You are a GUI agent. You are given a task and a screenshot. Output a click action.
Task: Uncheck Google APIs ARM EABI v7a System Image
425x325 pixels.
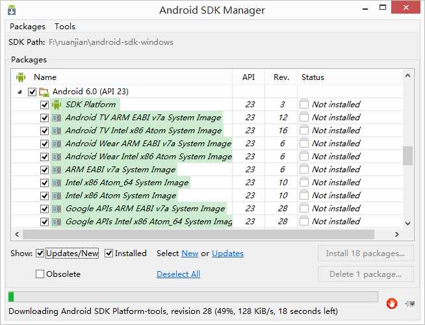(44, 209)
